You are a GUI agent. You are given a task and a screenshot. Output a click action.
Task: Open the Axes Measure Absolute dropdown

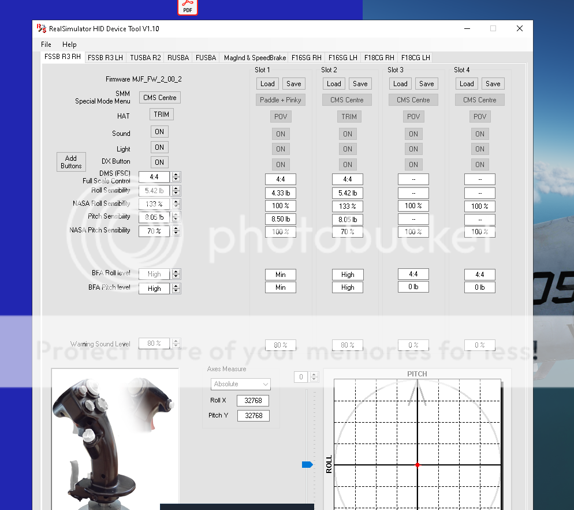[240, 384]
